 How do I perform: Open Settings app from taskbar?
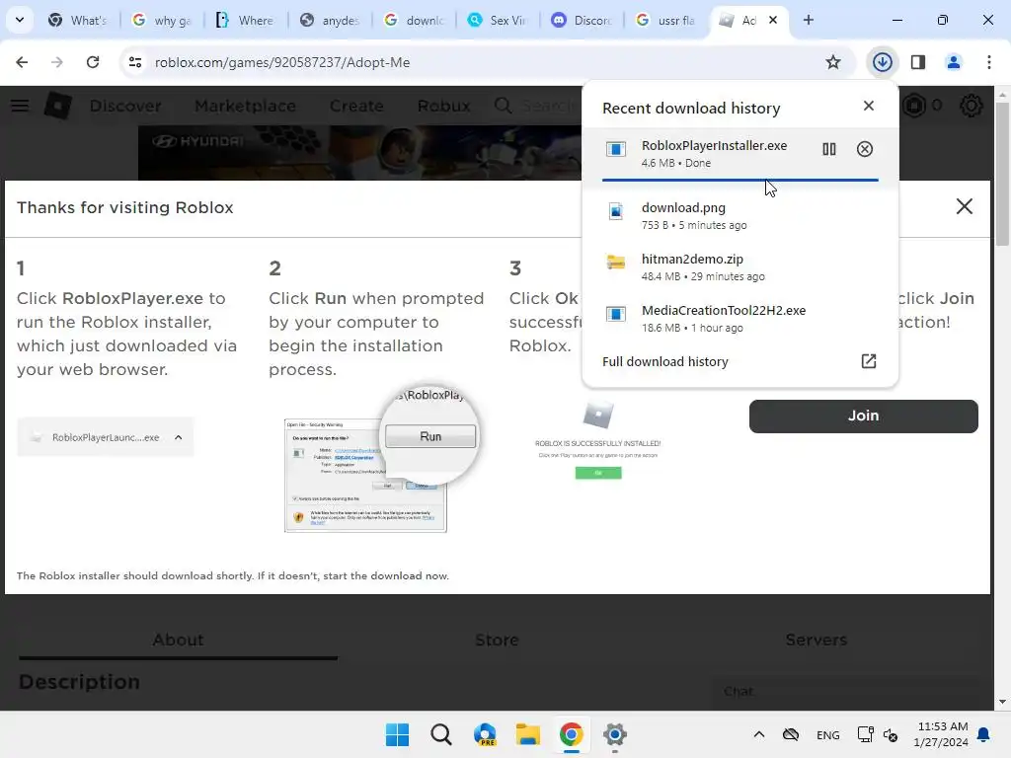coord(615,734)
